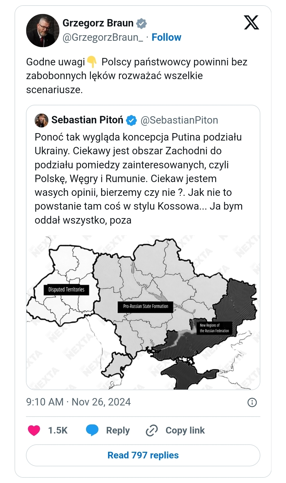Click the blue reply bubble icon
This screenshot has width=286, height=483.
point(92,430)
